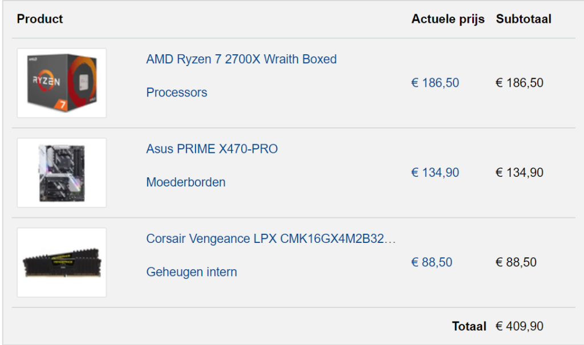Open the Corsair Vengeance LPX product link
This screenshot has width=584, height=345.
point(271,239)
